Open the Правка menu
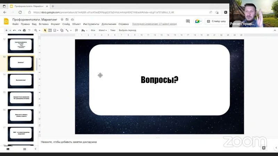The width and height of the screenshot is (278, 156). pyautogui.click(x=25, y=24)
